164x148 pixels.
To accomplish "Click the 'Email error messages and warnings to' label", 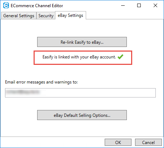I will click(41, 82).
